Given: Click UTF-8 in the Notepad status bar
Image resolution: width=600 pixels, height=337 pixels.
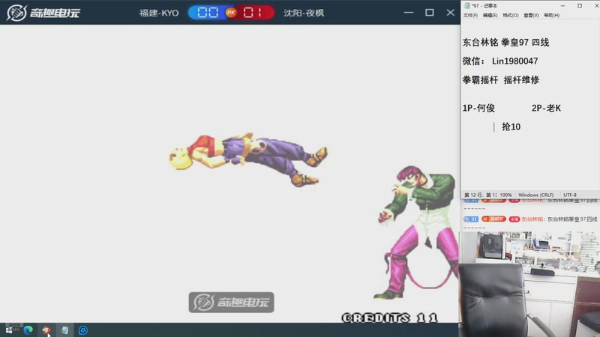Looking at the screenshot, I should point(570,195).
